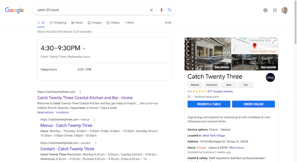Click the page vertical scrollbar

[296, 23]
